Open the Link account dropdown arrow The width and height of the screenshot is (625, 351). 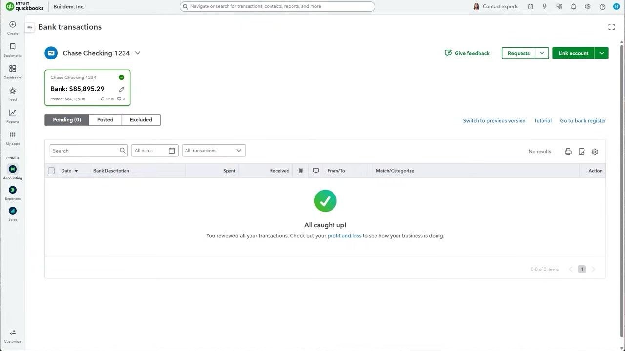tap(602, 53)
